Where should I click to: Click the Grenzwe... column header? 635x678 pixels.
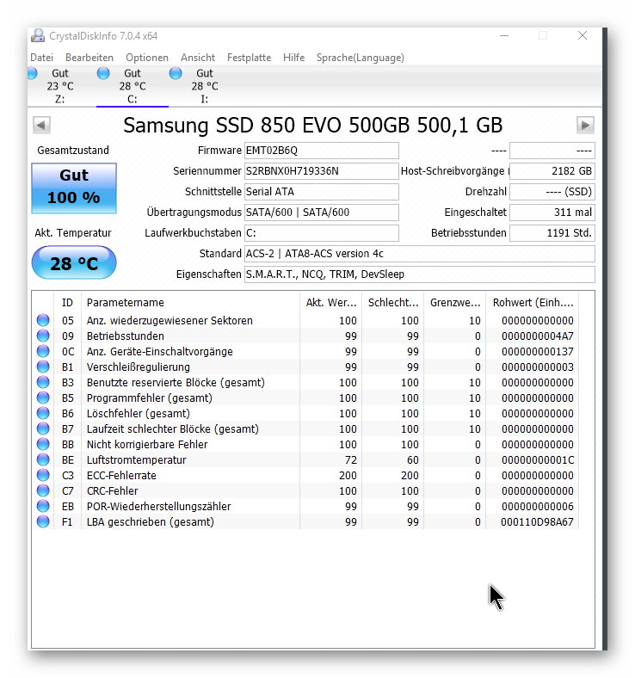pyautogui.click(x=455, y=303)
